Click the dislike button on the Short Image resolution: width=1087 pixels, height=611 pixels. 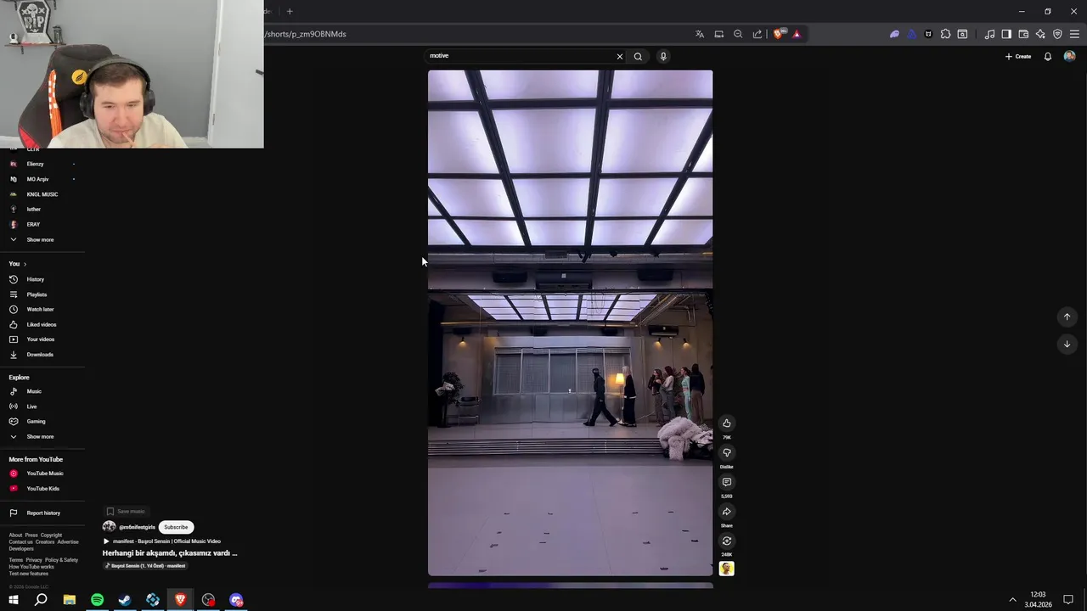pos(726,453)
